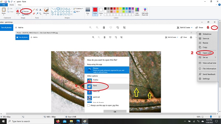Click the Undo arrow in Paint title bar
Image resolution: width=221 pixels, height=124 pixels.
(x=9, y=2)
